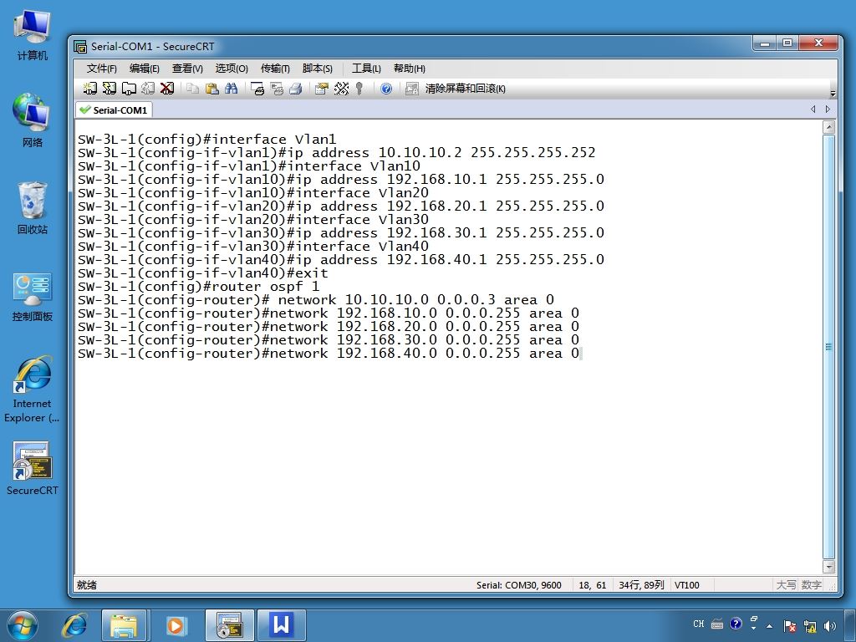The image size is (856, 642).
Task: Click the blue Help toolbar icon
Action: 386,89
